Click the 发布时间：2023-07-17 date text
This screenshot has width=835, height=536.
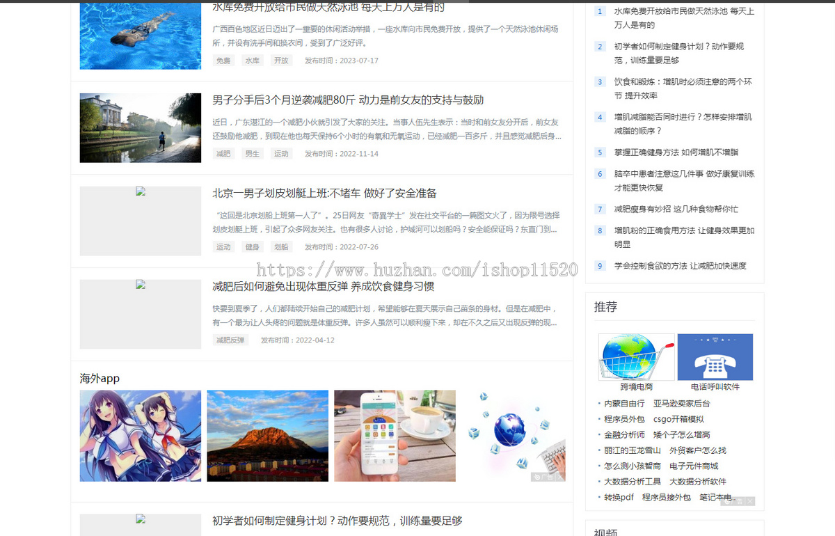click(342, 61)
